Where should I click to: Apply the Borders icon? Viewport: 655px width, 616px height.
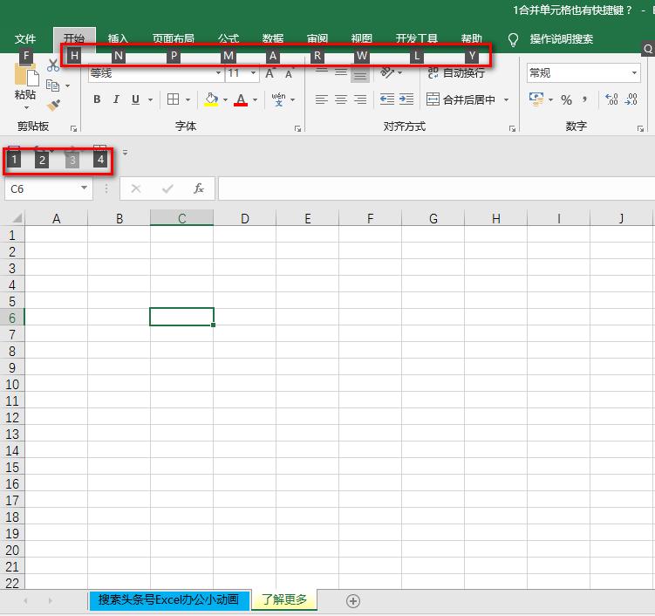pos(173,99)
